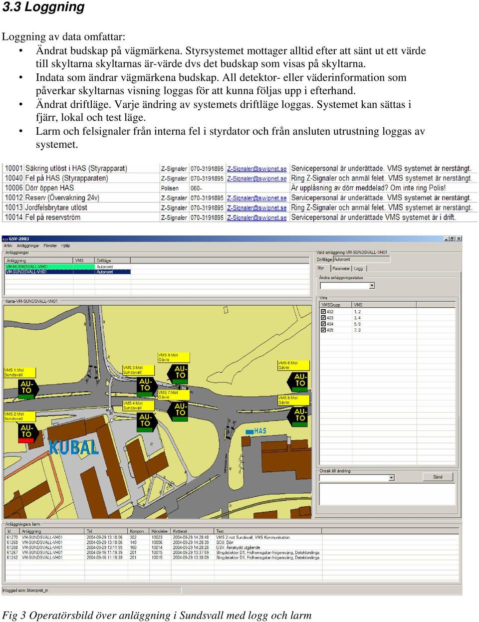
Task: Click the Kvitterat column header in alarm list
Action: (193, 531)
